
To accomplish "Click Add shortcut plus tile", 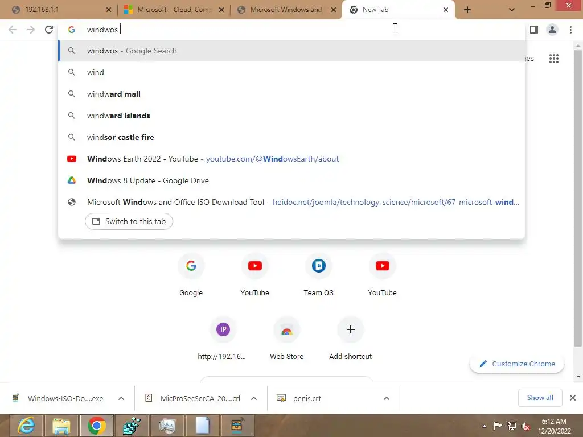I will 350,339.
